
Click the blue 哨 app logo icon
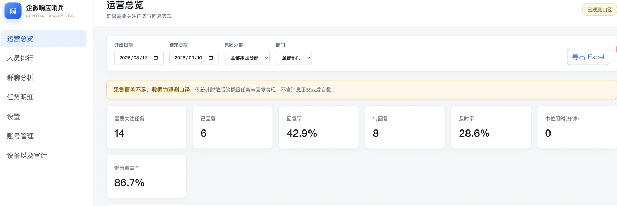(13, 11)
